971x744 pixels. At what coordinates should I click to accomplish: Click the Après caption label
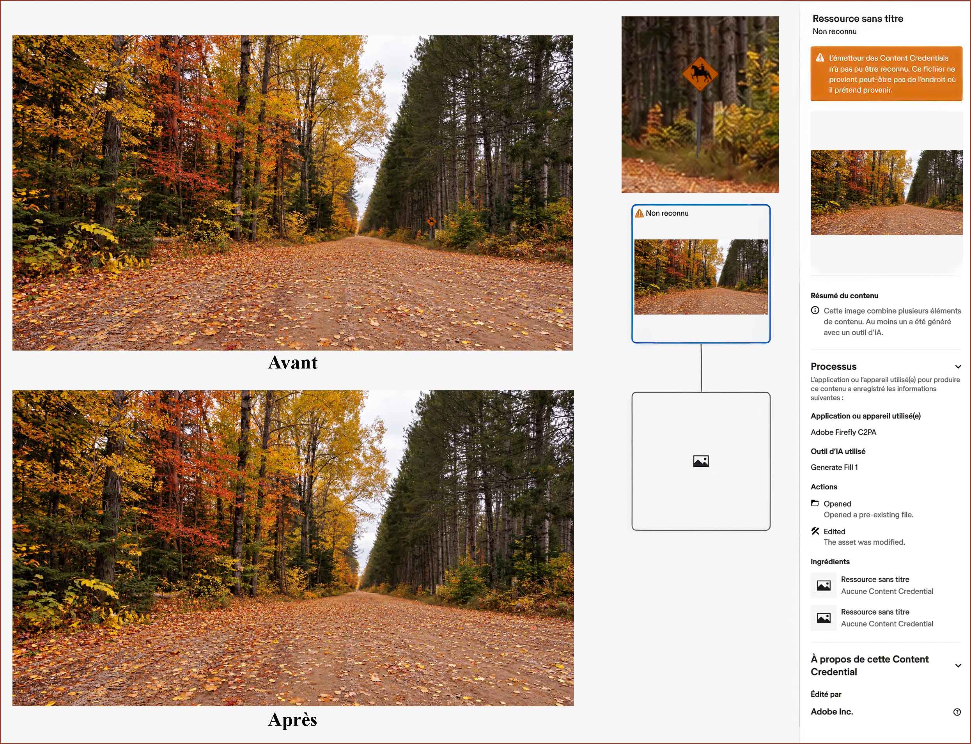point(293,720)
